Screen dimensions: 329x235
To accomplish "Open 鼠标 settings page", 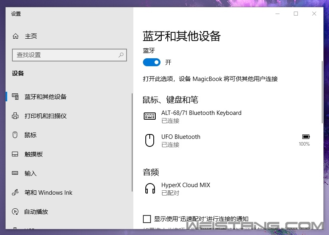I will (x=30, y=135).
